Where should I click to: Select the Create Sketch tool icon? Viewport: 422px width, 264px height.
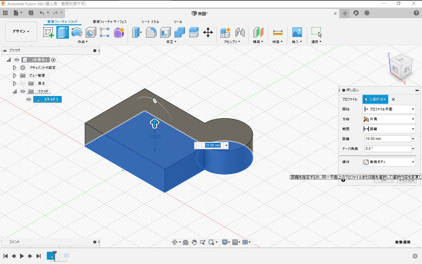click(48, 32)
